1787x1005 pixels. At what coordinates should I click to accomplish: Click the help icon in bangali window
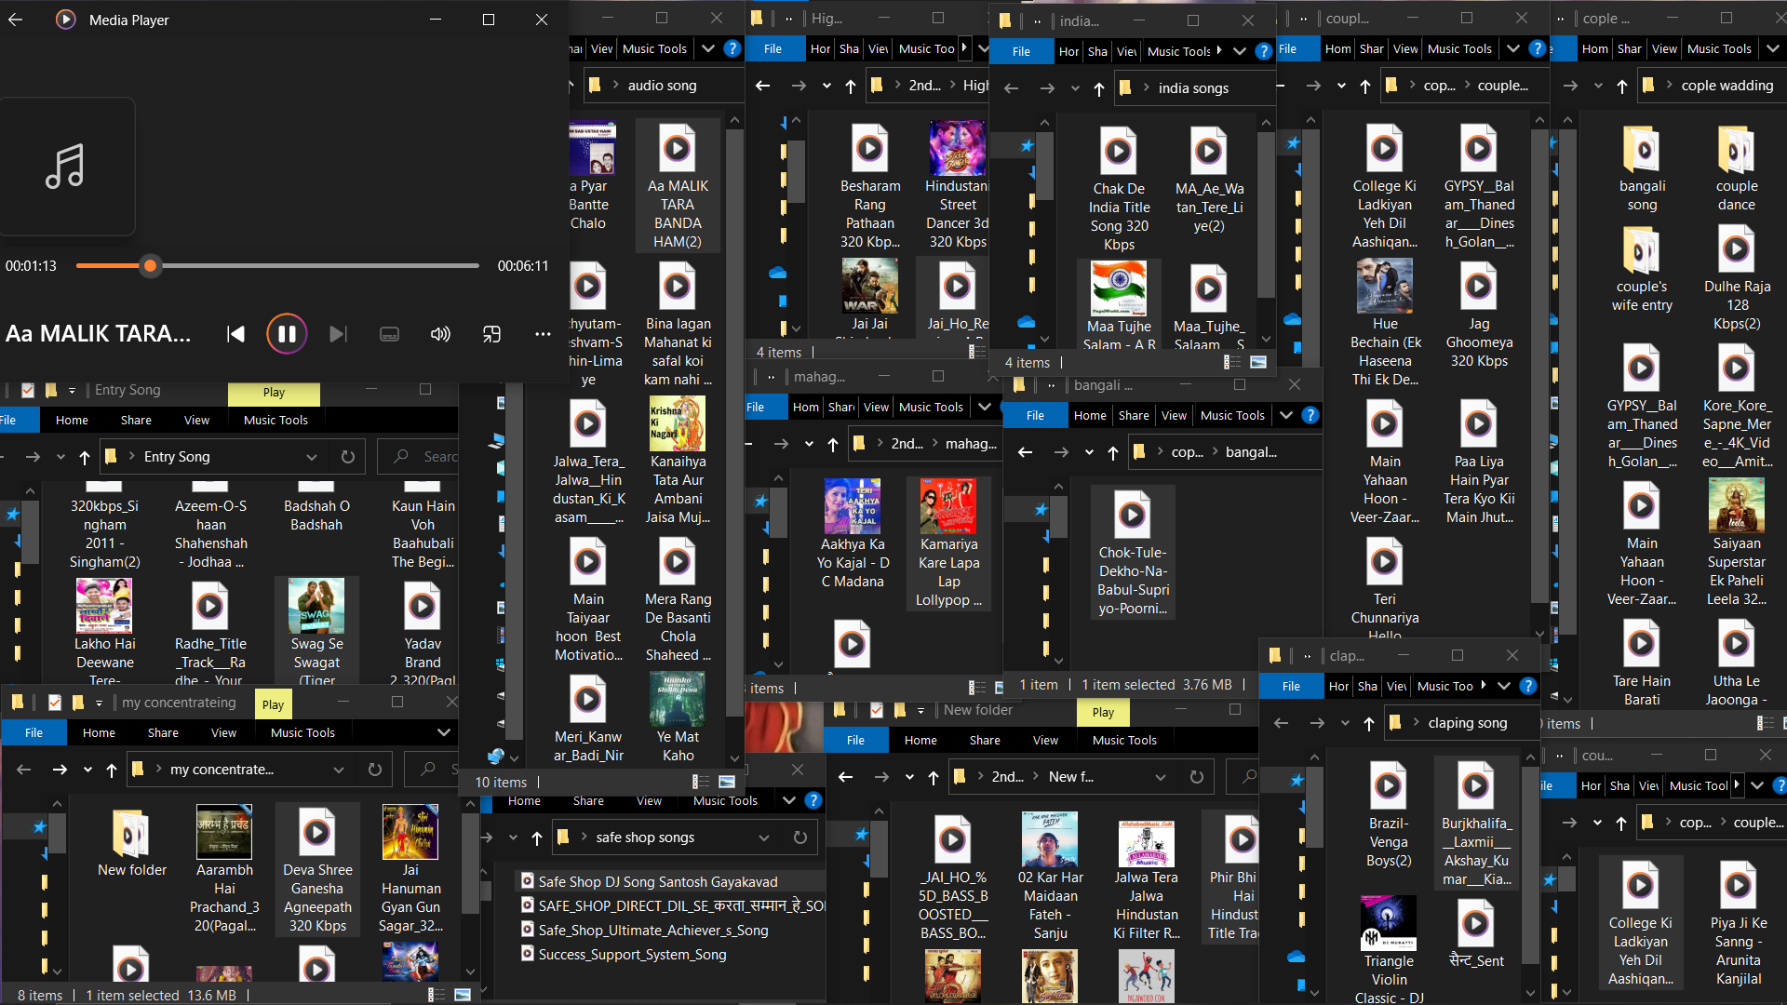[x=1310, y=416]
